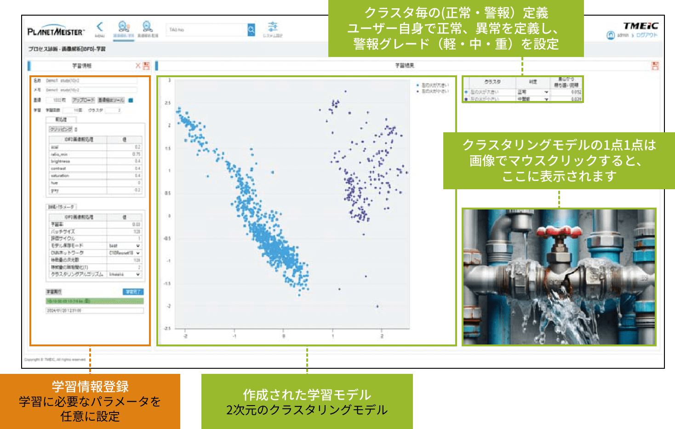This screenshot has height=429, width=675.
Task: Switch to the 詳細パラメータ tab
Action: (x=62, y=207)
